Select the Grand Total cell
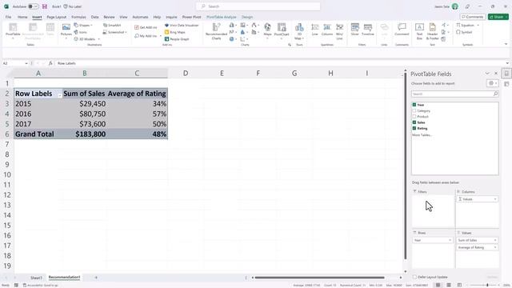This screenshot has height=288, width=512. tap(38, 134)
